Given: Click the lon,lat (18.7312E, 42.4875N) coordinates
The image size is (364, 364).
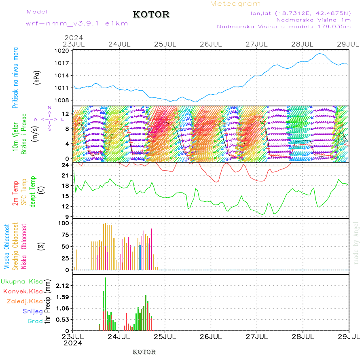Looking at the screenshot, I should [x=301, y=13].
